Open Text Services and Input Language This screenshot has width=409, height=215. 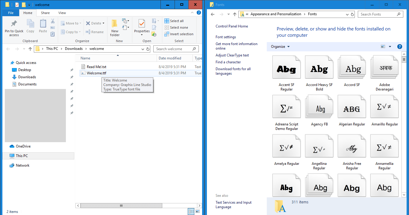point(234,205)
